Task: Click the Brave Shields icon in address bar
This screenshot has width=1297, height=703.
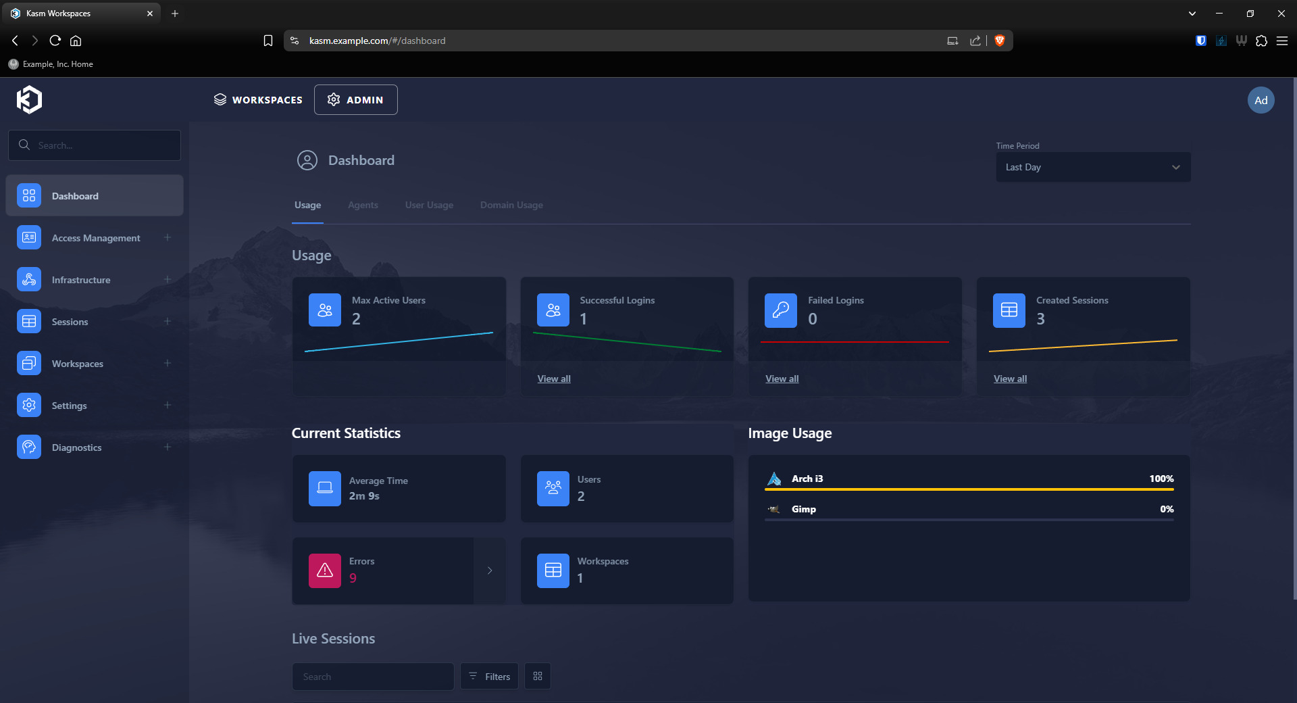Action: pyautogui.click(x=1000, y=41)
